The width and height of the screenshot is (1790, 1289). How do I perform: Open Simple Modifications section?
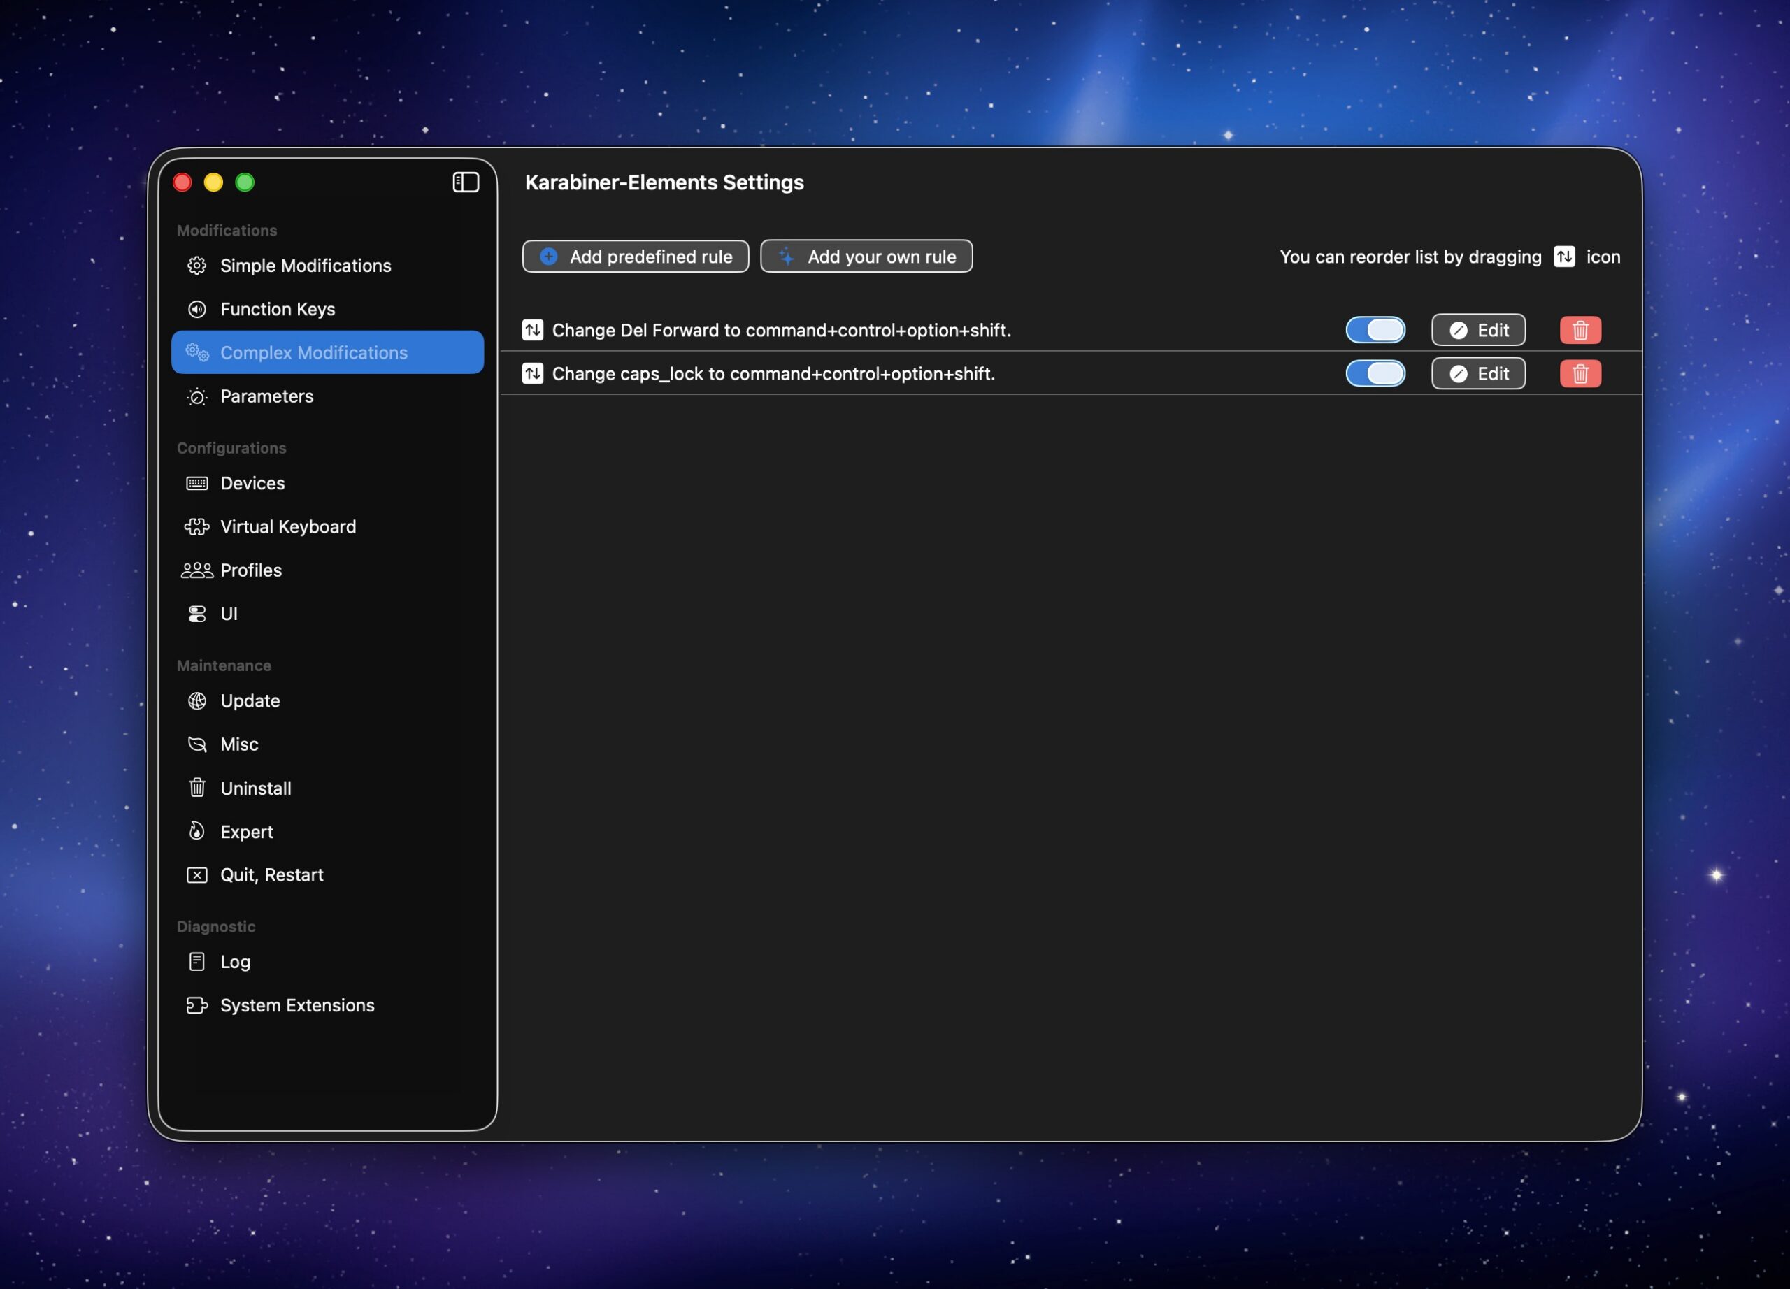pos(305,266)
